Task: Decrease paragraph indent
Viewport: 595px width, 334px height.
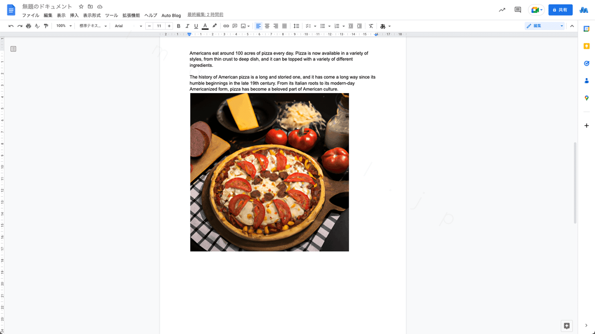Action: (x=351, y=26)
